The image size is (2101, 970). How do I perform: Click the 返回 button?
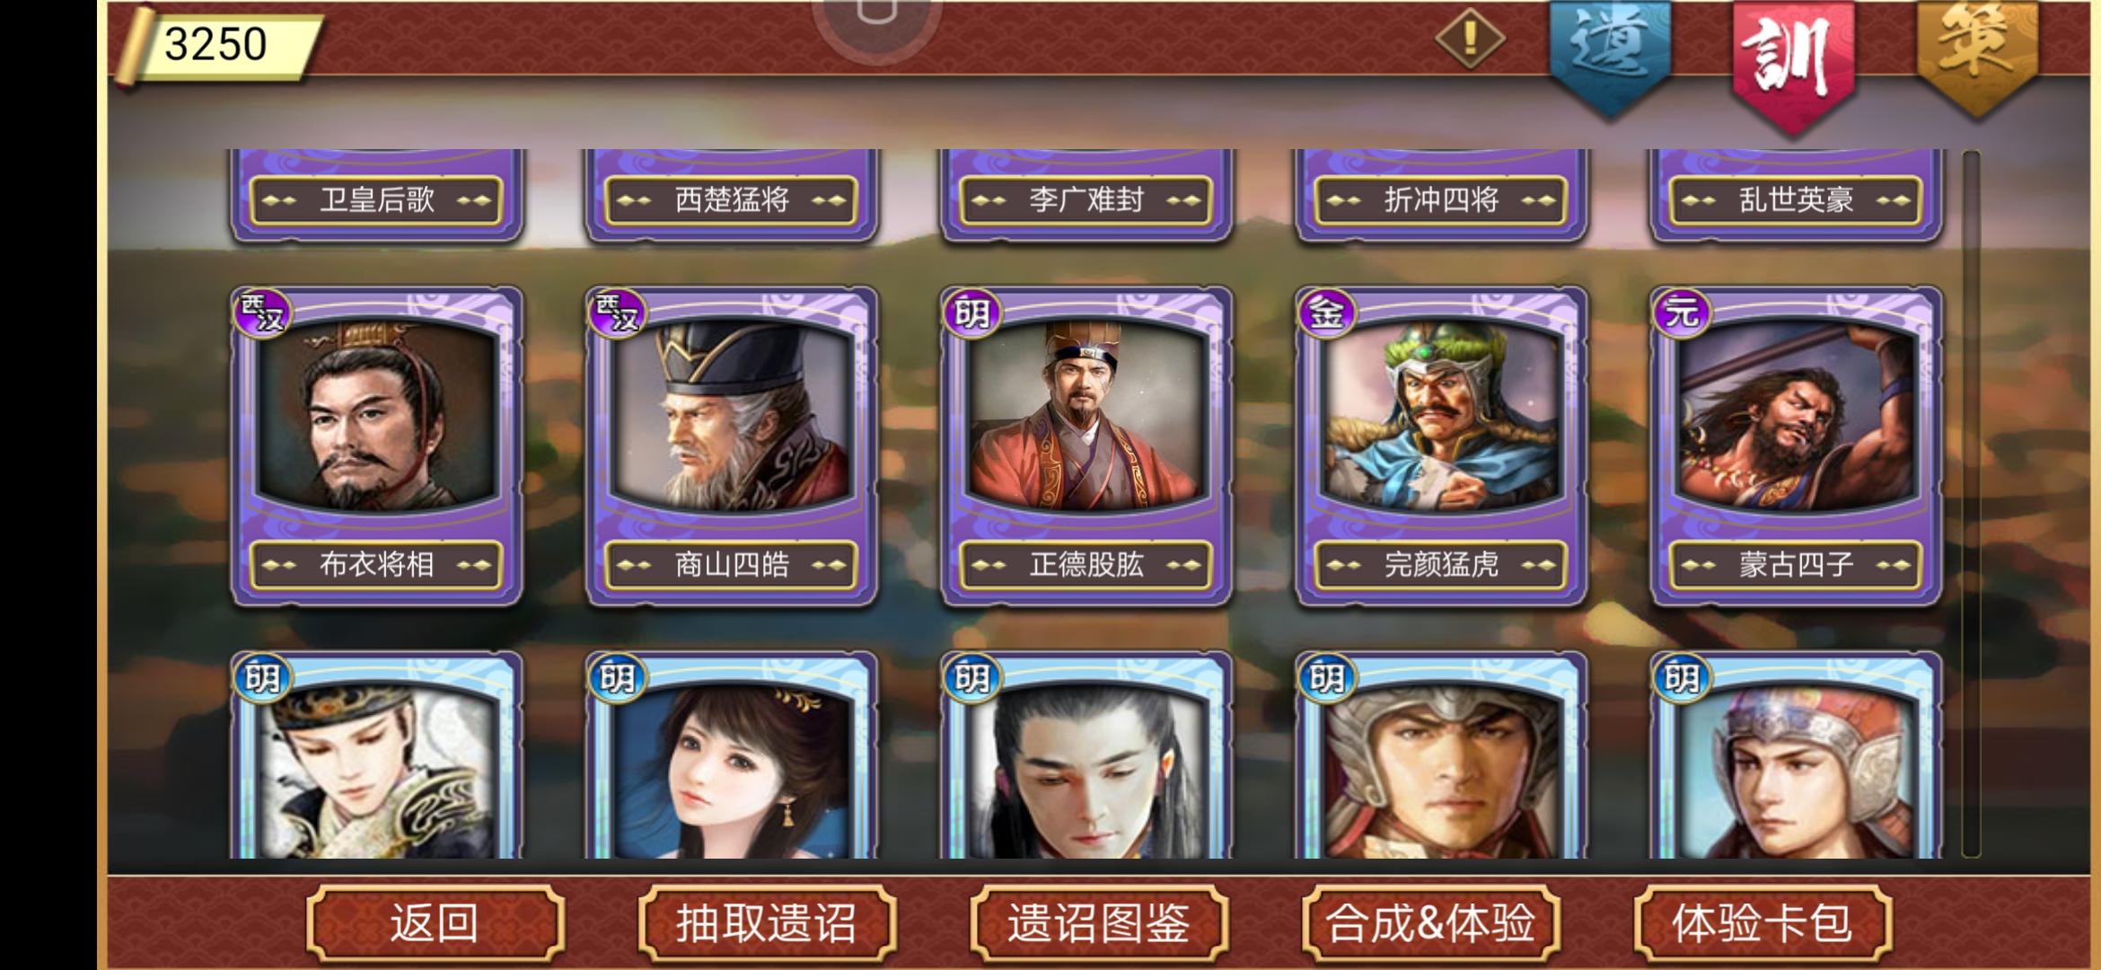pos(435,923)
